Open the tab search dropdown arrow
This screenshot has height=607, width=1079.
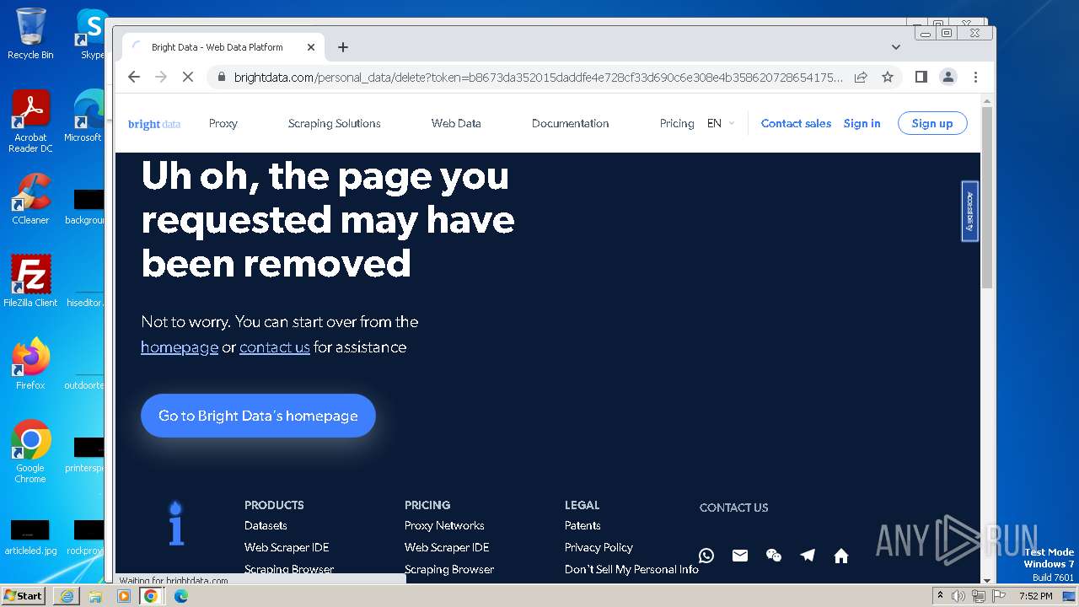coord(896,47)
